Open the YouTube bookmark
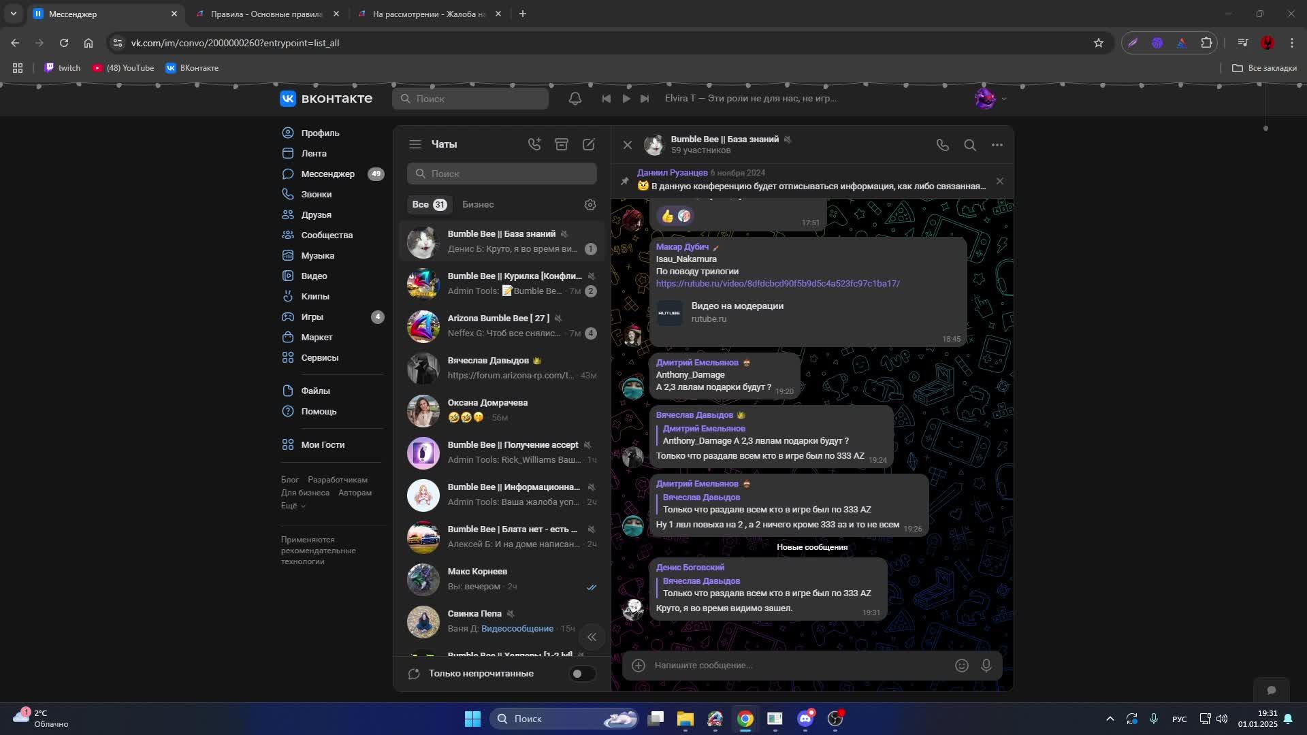 pos(123,68)
